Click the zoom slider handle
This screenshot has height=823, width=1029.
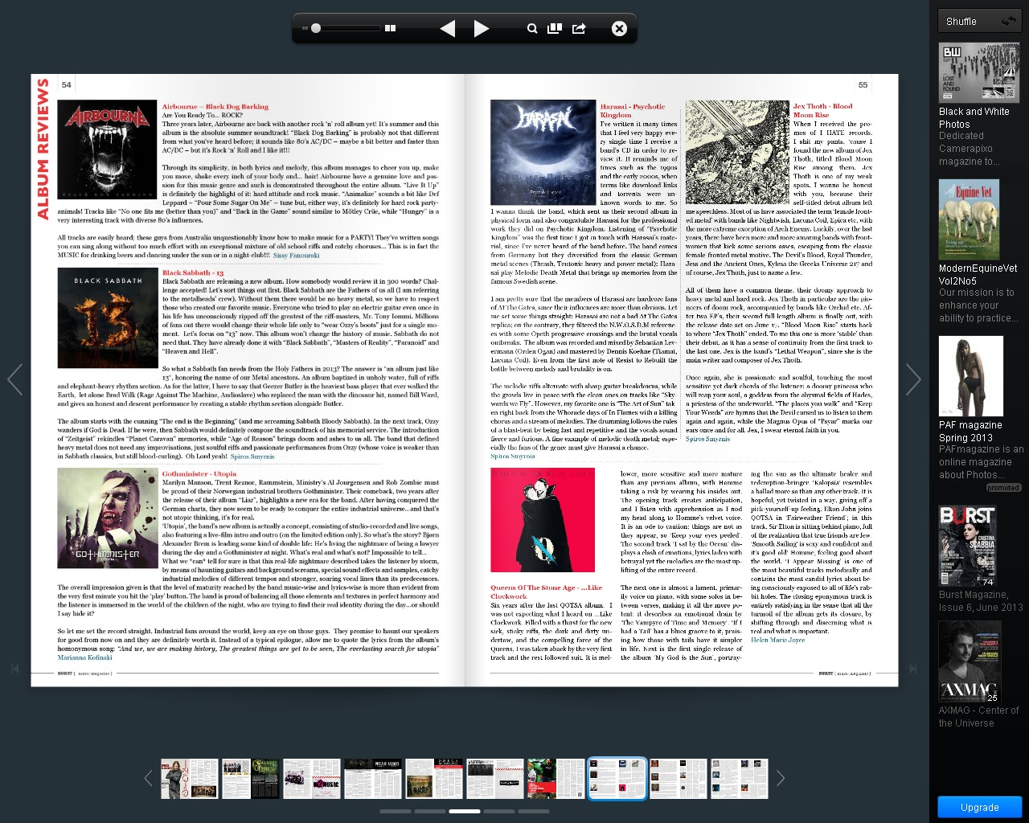pos(316,28)
